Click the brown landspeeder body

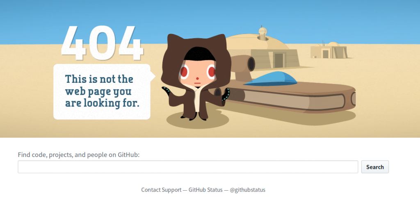pos(289,98)
